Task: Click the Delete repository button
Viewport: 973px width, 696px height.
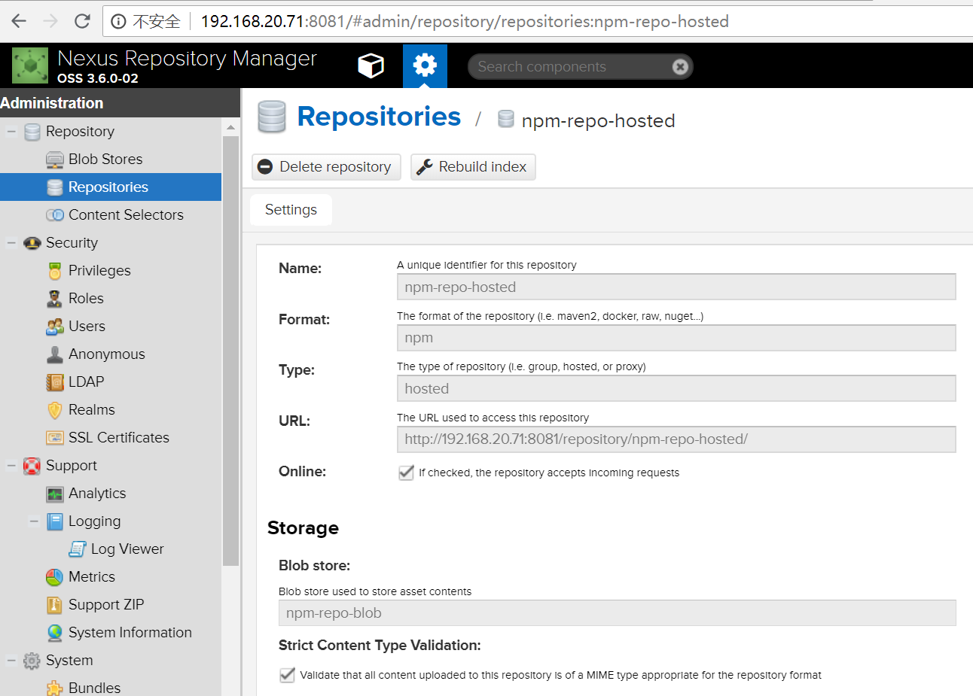Action: (326, 167)
